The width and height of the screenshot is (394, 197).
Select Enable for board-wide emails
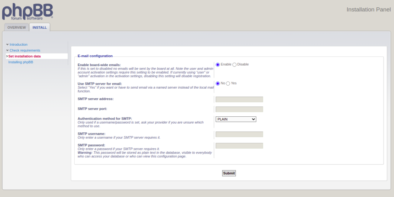point(218,65)
